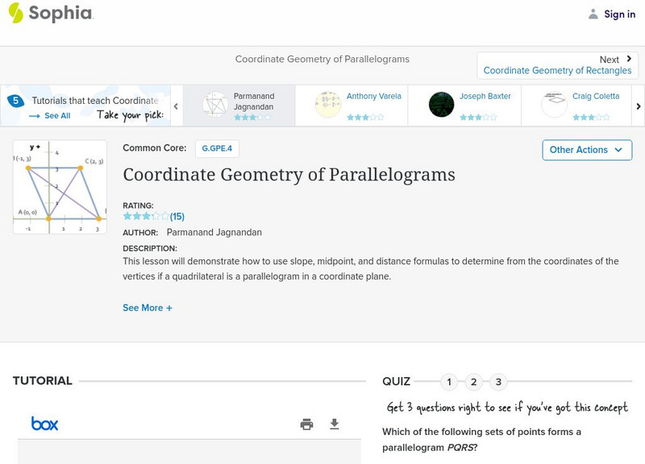The height and width of the screenshot is (464, 645).
Task: Select quiz question 1
Action: point(450,382)
